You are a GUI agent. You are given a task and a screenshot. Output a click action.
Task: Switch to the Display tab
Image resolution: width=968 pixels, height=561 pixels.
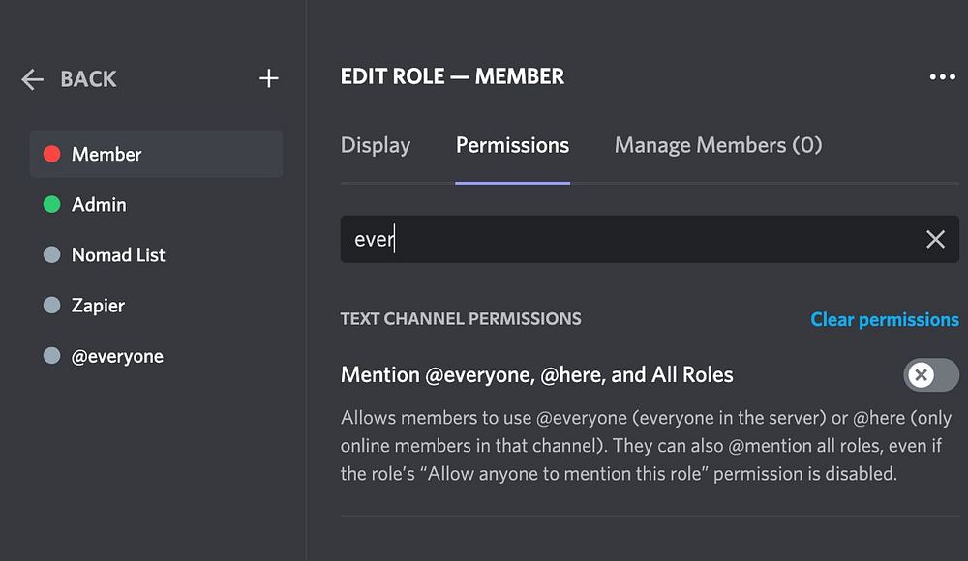click(x=376, y=145)
